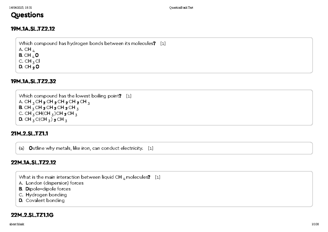
Task: Choose option D. CH3C(CH3)2CH3
Action: (43, 119)
